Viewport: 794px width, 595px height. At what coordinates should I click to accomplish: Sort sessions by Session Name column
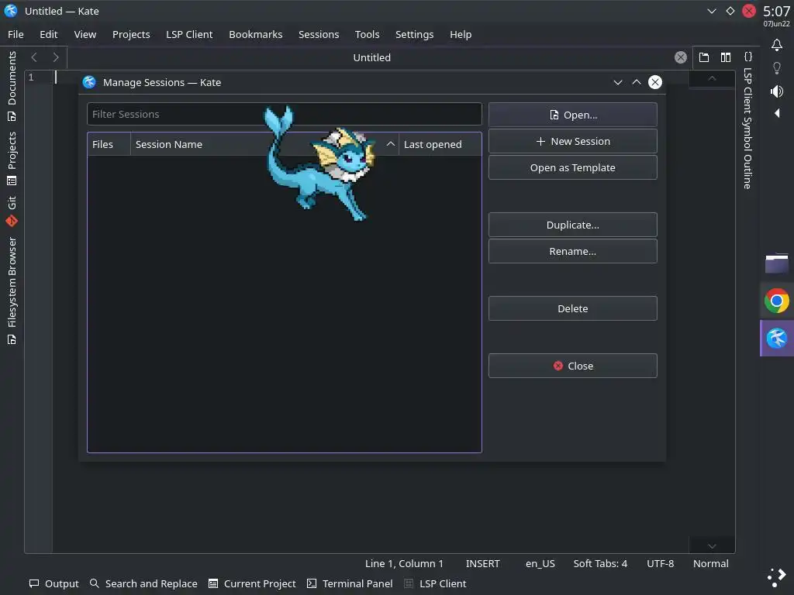(x=265, y=144)
